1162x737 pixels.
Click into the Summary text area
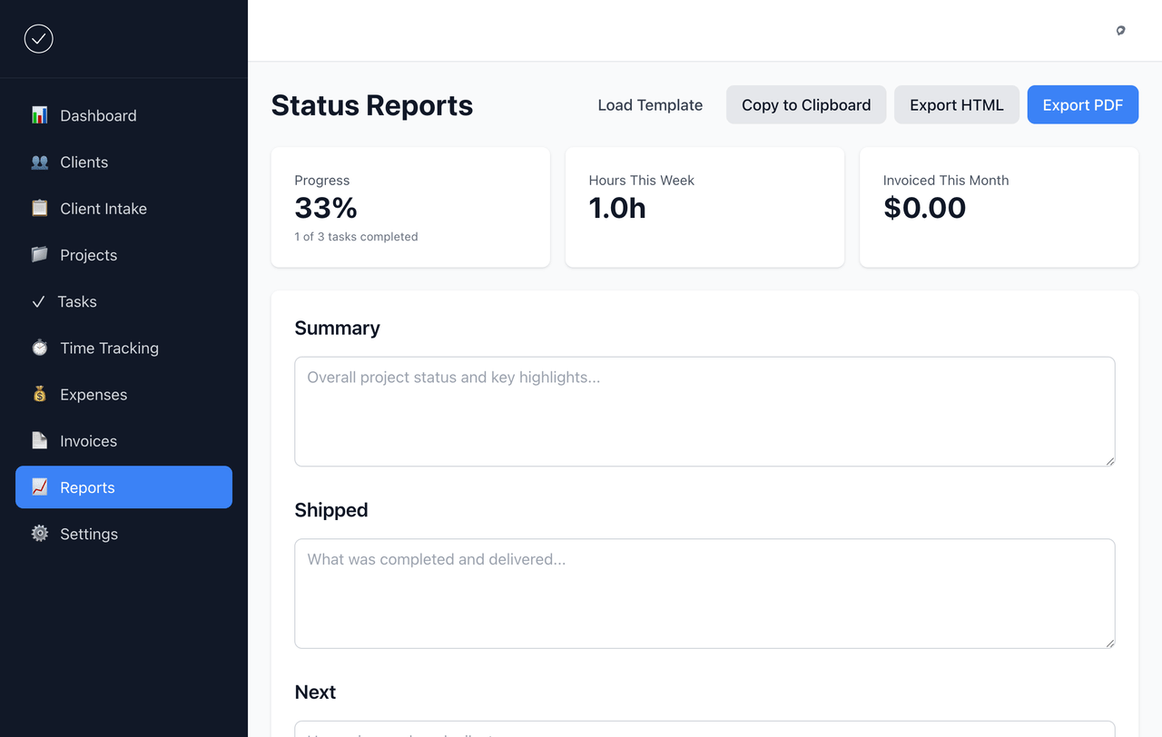704,411
